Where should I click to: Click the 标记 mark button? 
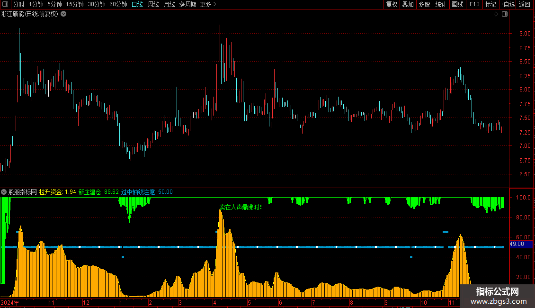click(x=490, y=4)
